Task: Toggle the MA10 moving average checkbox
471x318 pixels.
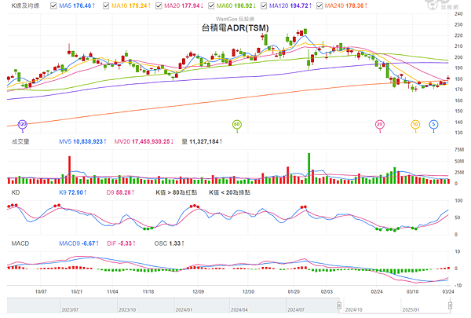Action: [x=106, y=5]
